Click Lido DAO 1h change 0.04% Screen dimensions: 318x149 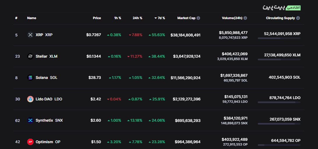tap(114, 99)
